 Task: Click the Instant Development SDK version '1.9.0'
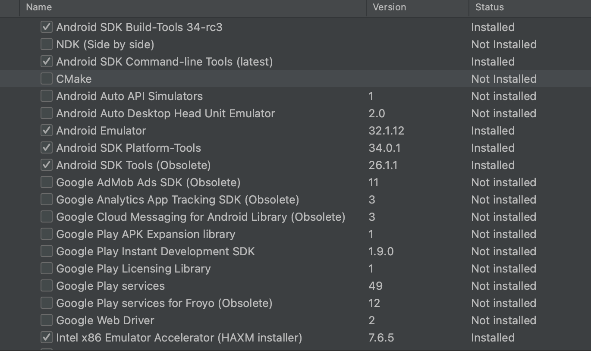click(x=381, y=251)
